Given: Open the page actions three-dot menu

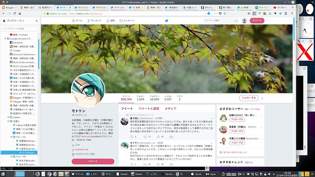Looking at the screenshot, I should coord(216,13).
